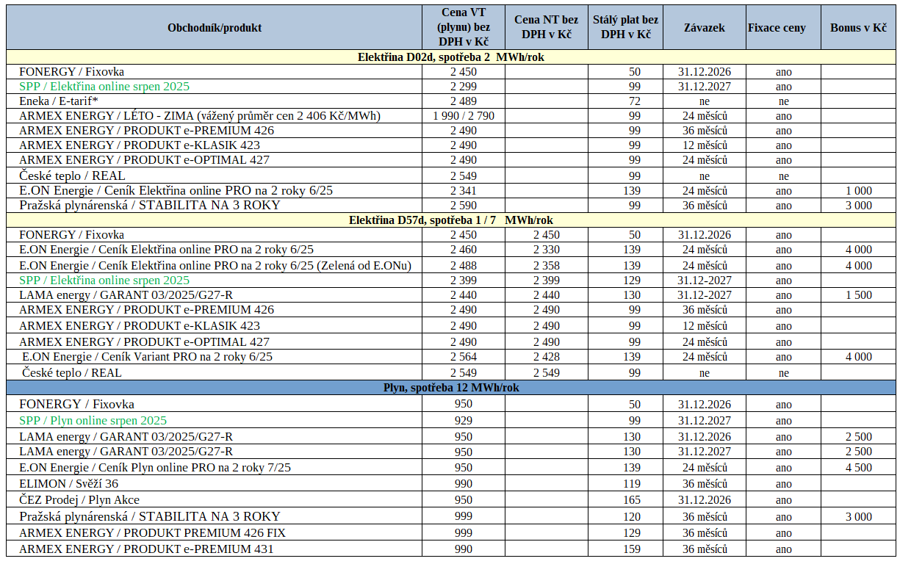Select header 'Cena VT (plynu) bez DPH v Kč'
900x564 pixels.
point(464,28)
